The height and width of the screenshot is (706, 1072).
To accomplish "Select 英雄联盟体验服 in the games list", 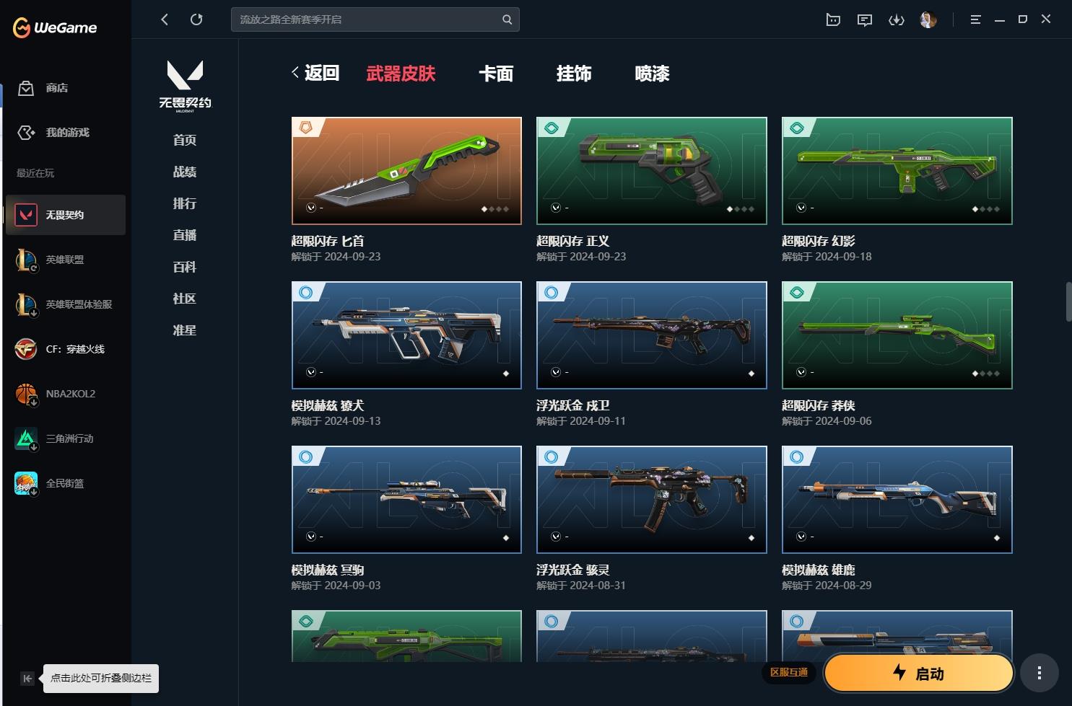I will pos(65,304).
